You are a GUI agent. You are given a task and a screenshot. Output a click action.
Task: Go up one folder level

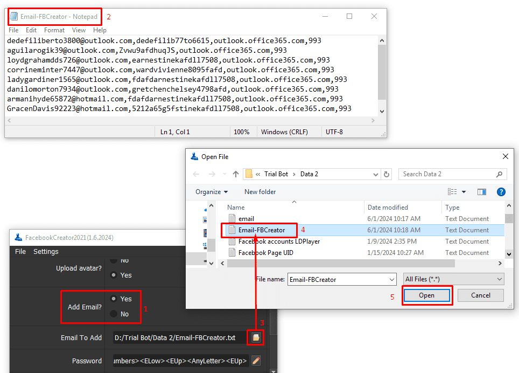tap(236, 174)
